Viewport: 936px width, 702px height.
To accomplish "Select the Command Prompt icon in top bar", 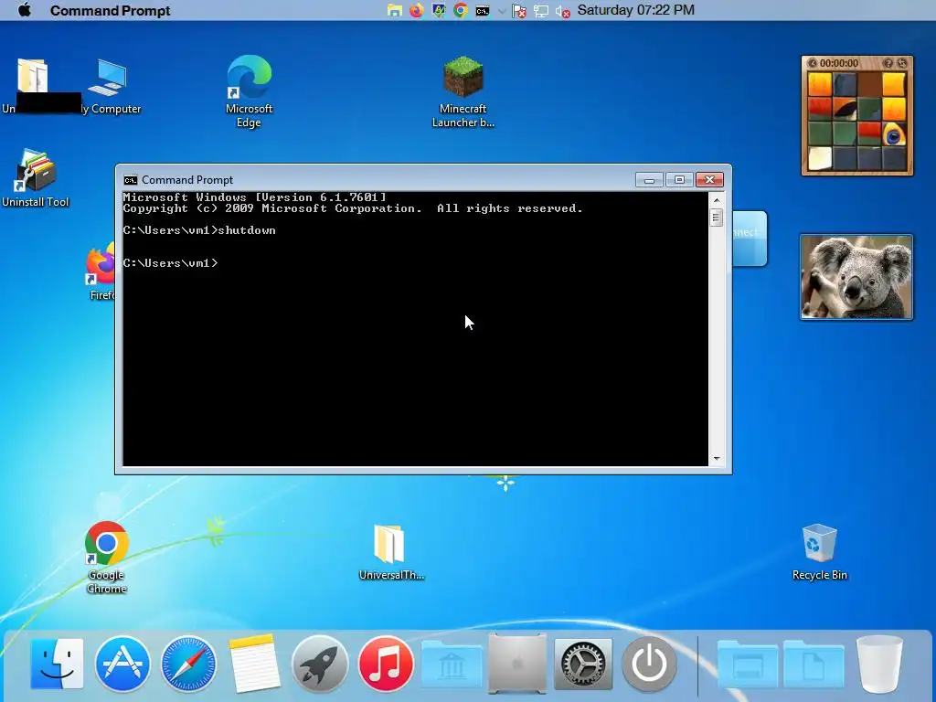I will click(x=483, y=11).
